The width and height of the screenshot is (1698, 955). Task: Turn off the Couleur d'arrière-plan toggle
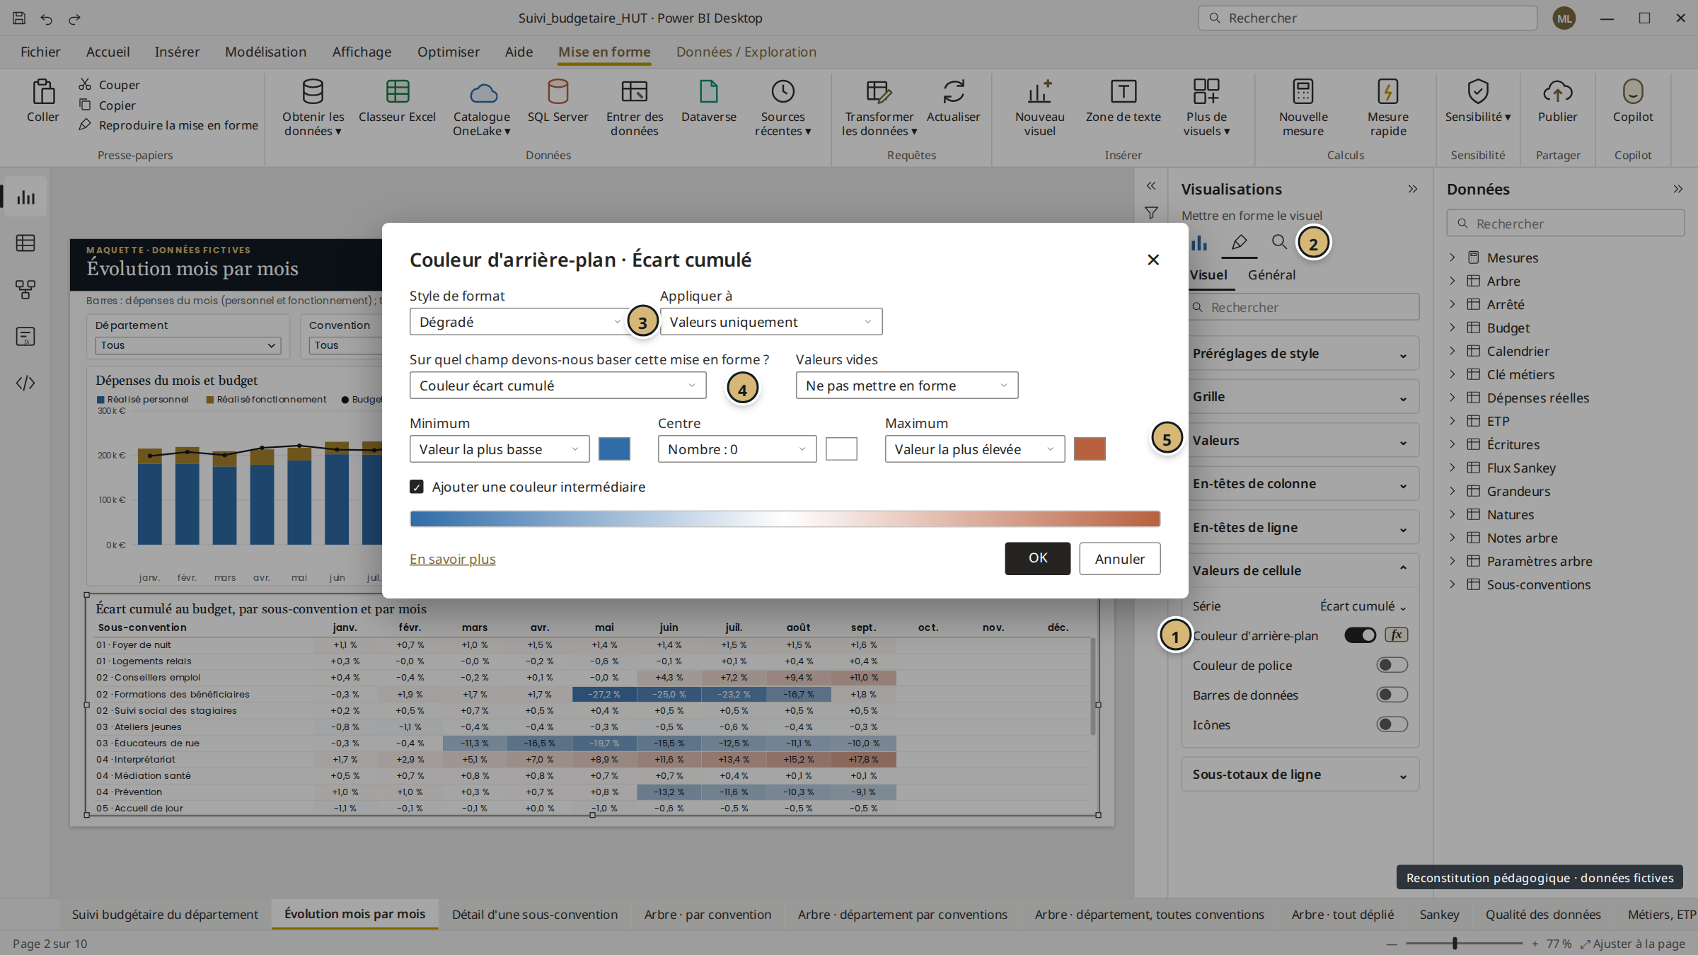[1360, 635]
